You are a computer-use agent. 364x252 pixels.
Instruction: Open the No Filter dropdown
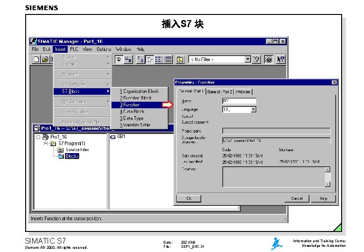click(x=248, y=59)
